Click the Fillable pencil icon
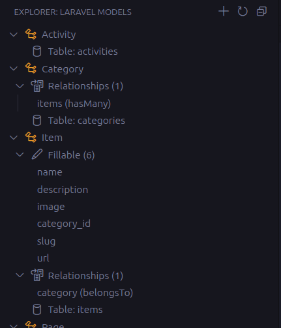The height and width of the screenshot is (328, 281). 37,155
